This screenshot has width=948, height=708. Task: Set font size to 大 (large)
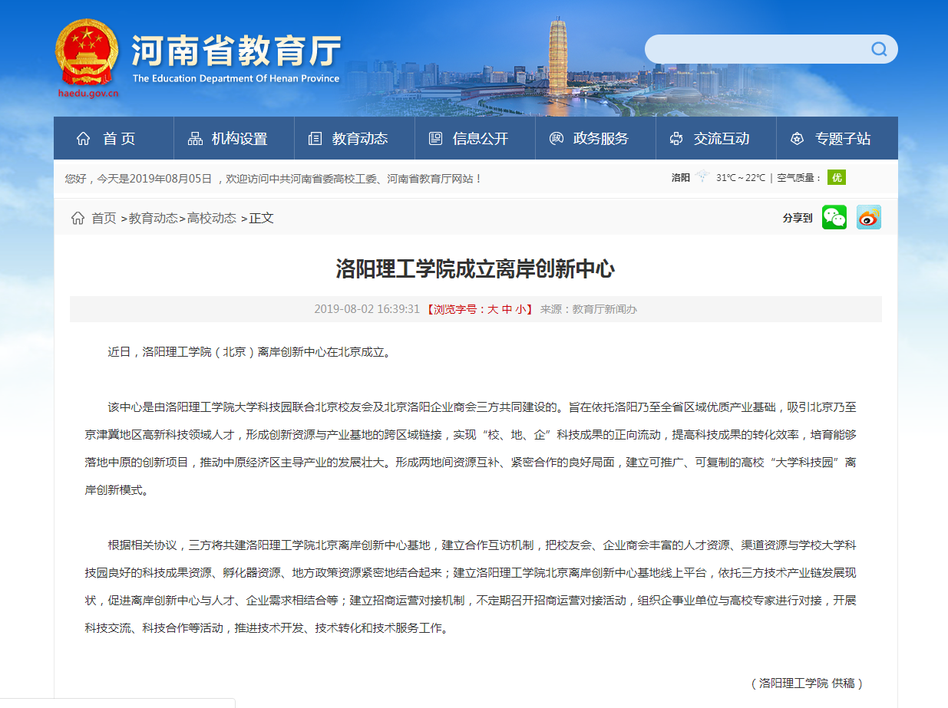click(x=493, y=310)
